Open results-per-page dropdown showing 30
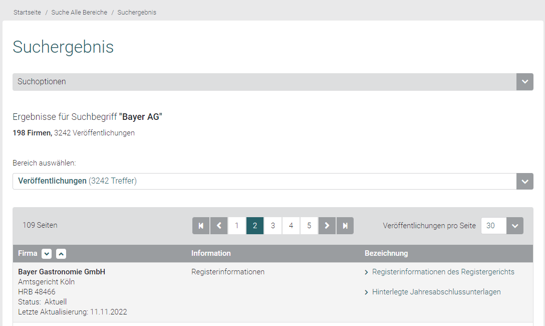The image size is (545, 326). point(514,226)
